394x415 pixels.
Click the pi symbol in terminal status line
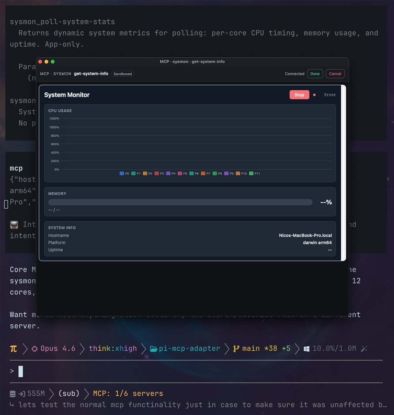point(13,349)
